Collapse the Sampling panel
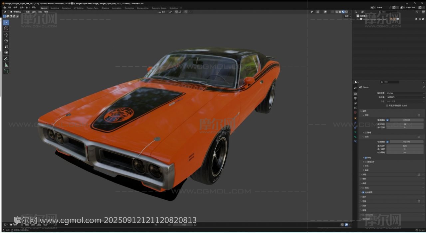The image size is (426, 233). 361,111
